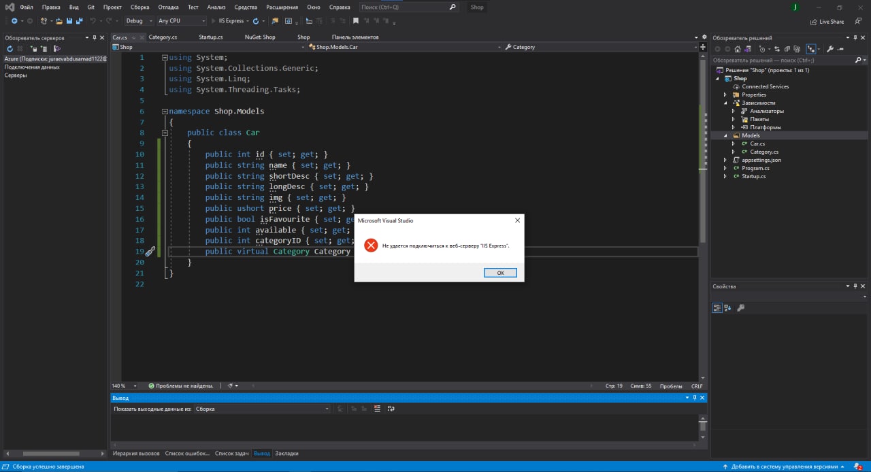
Task: Open the Файл menu
Action: click(x=27, y=7)
